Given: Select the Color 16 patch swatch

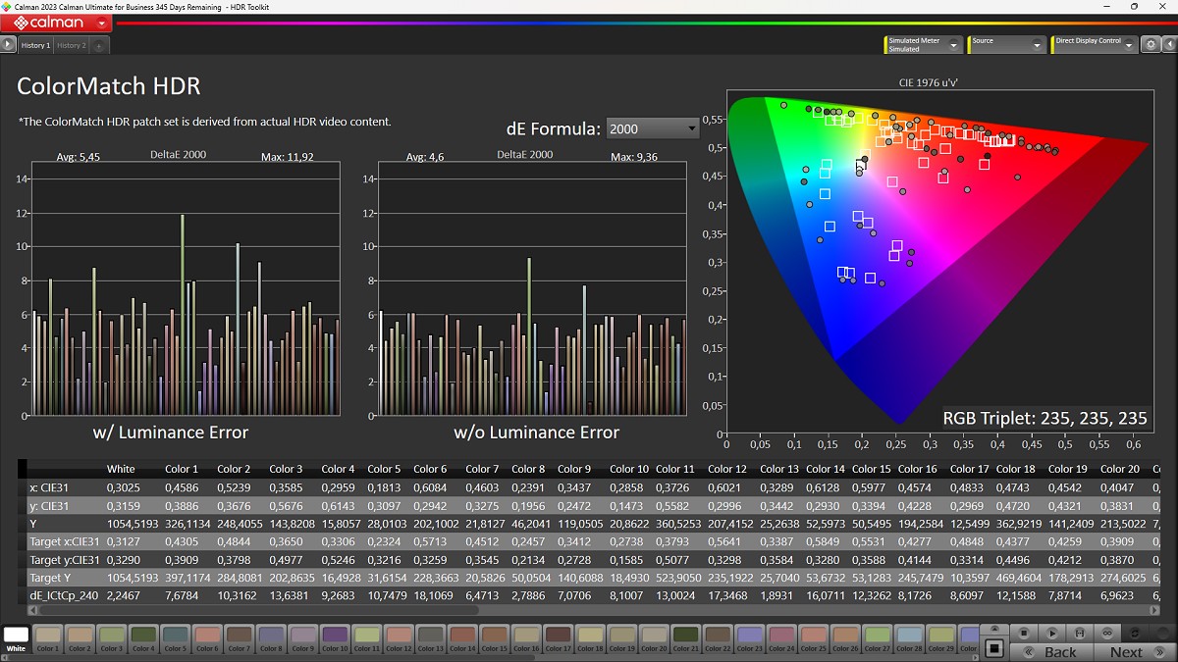Looking at the screenshot, I should [526, 637].
